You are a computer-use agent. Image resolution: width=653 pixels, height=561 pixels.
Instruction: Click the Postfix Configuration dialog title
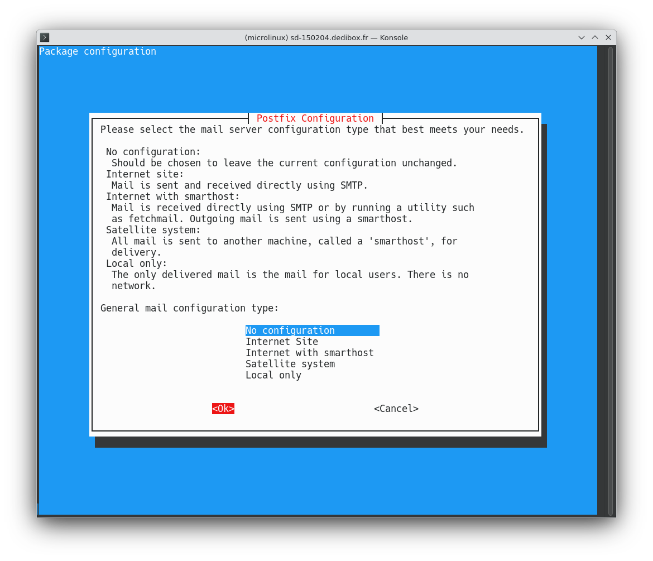coord(315,118)
